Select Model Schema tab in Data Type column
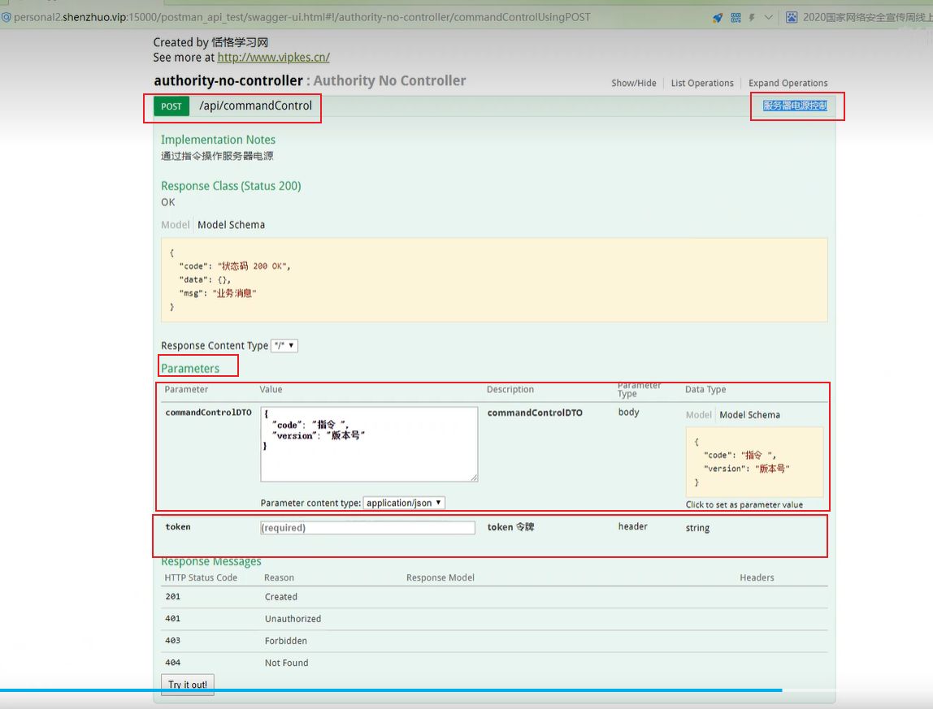Viewport: 933px width, 709px height. [x=749, y=415]
